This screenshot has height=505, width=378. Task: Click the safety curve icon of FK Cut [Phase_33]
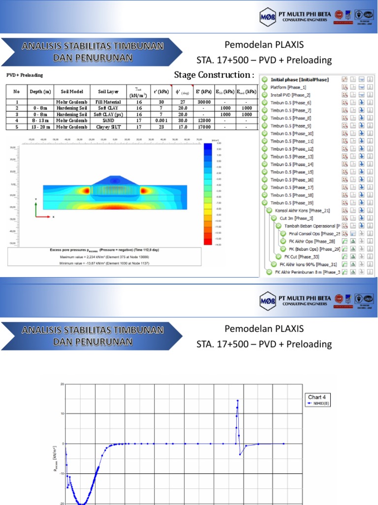(345, 256)
